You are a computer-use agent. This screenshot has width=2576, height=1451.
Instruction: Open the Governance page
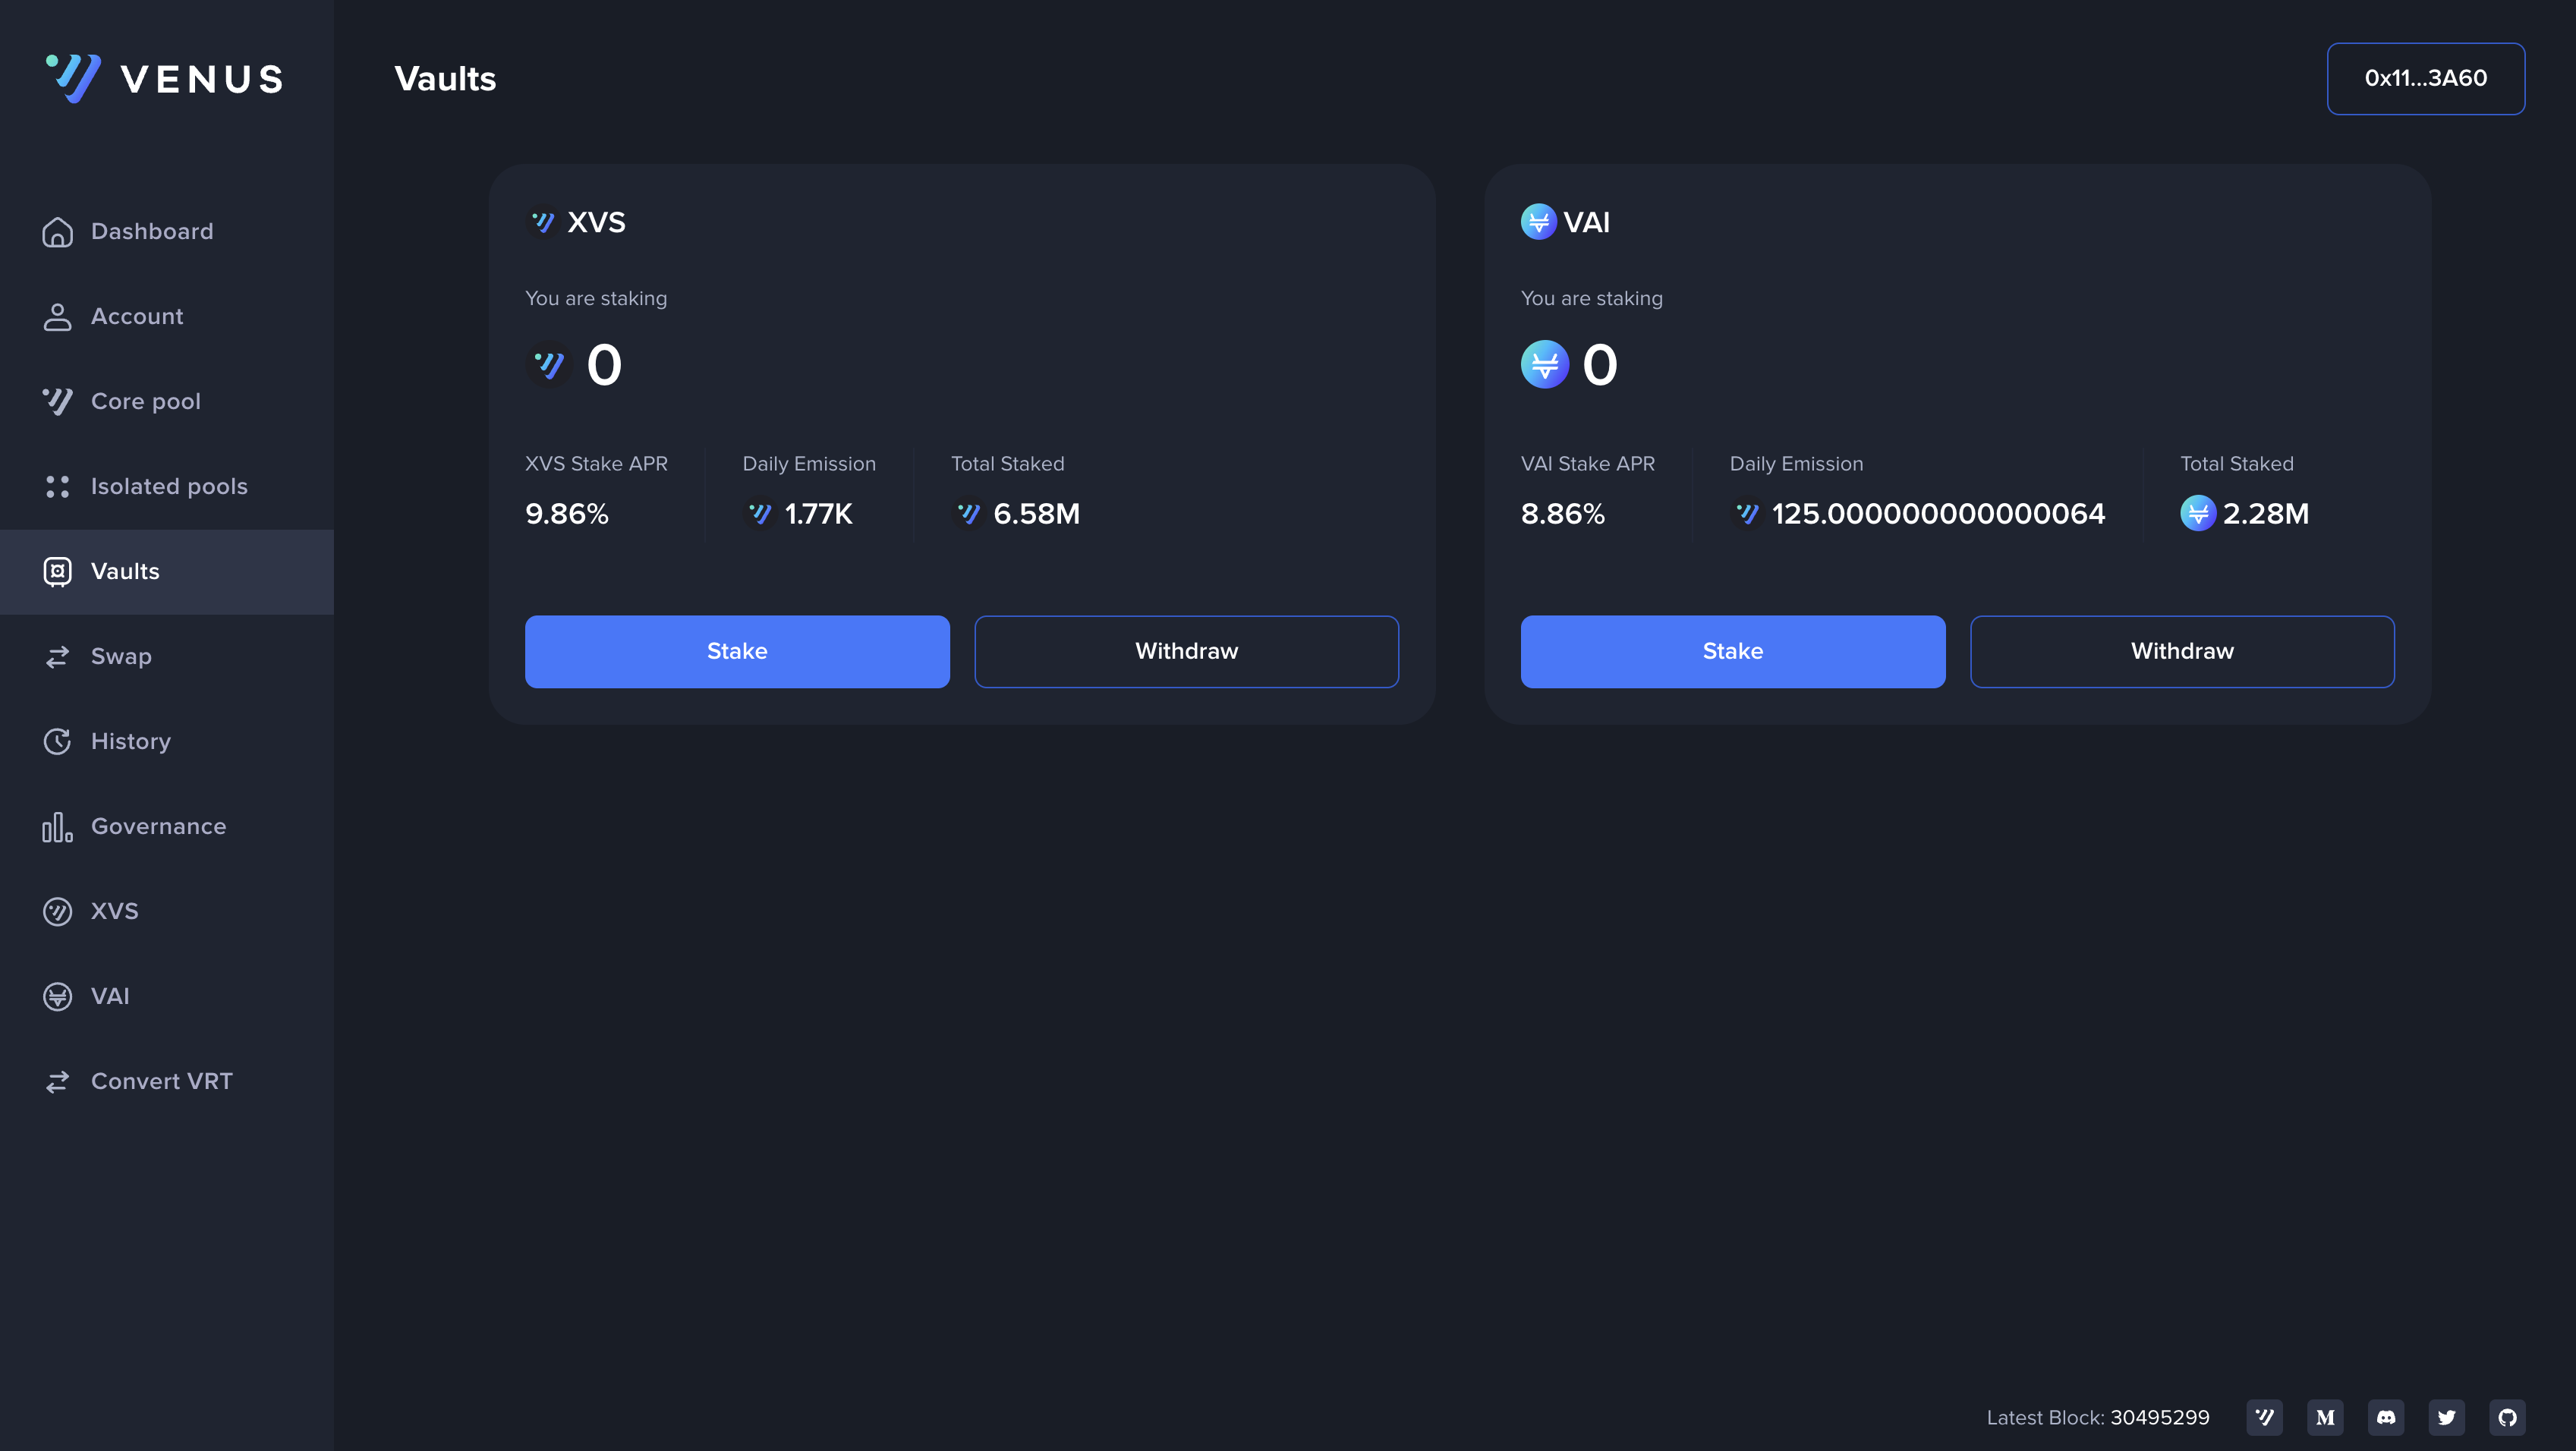click(x=158, y=826)
